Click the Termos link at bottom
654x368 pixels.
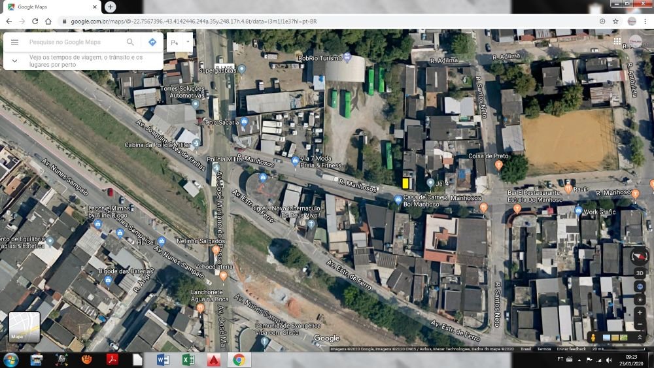(x=543, y=349)
